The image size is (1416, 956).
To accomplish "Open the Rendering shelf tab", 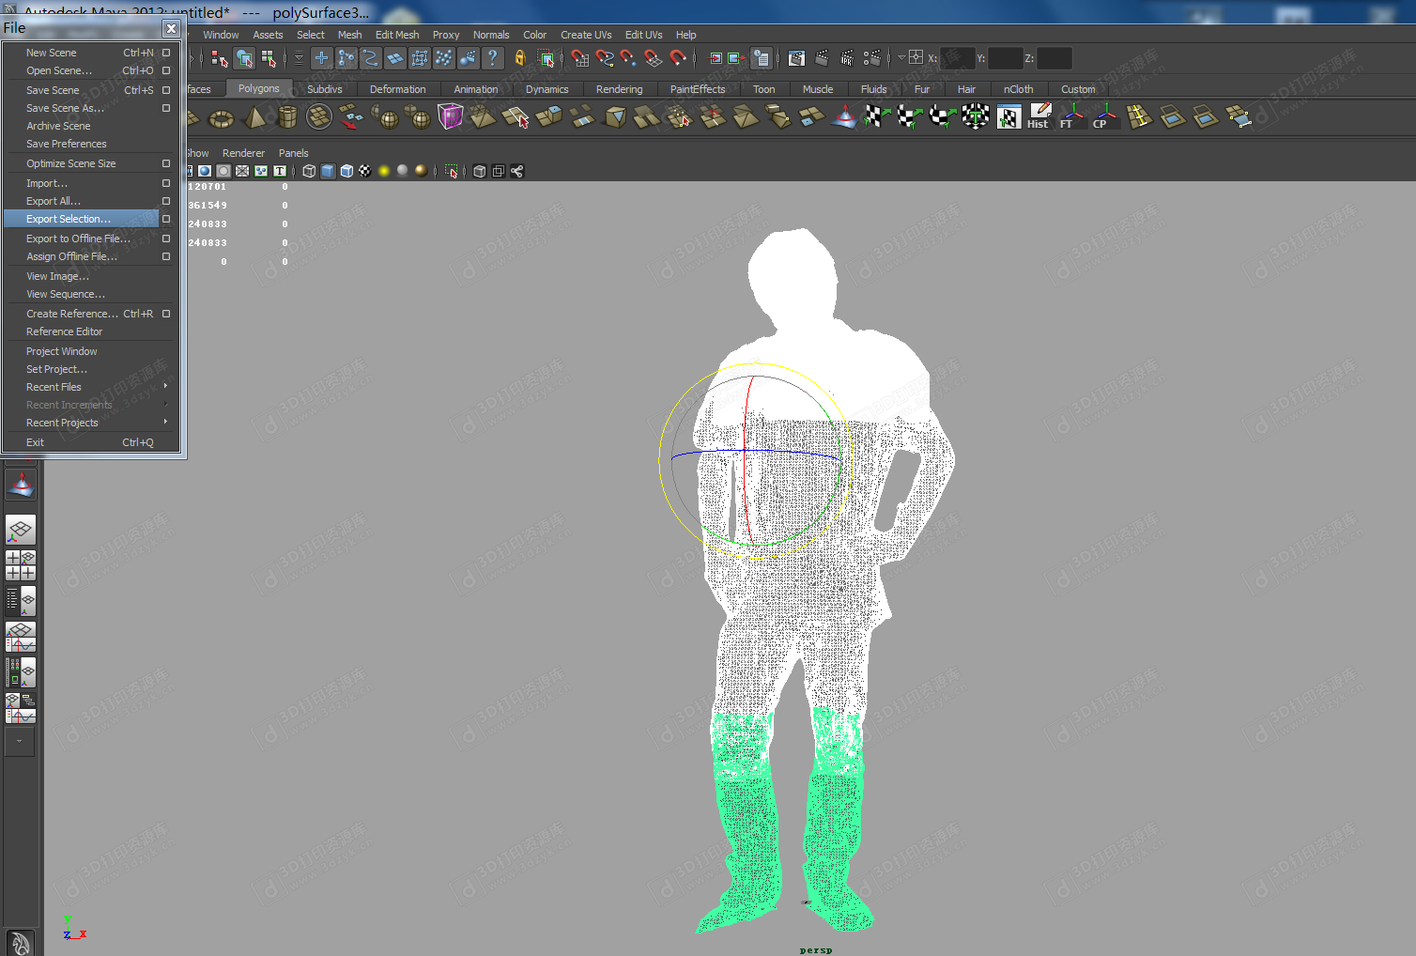I will [620, 89].
